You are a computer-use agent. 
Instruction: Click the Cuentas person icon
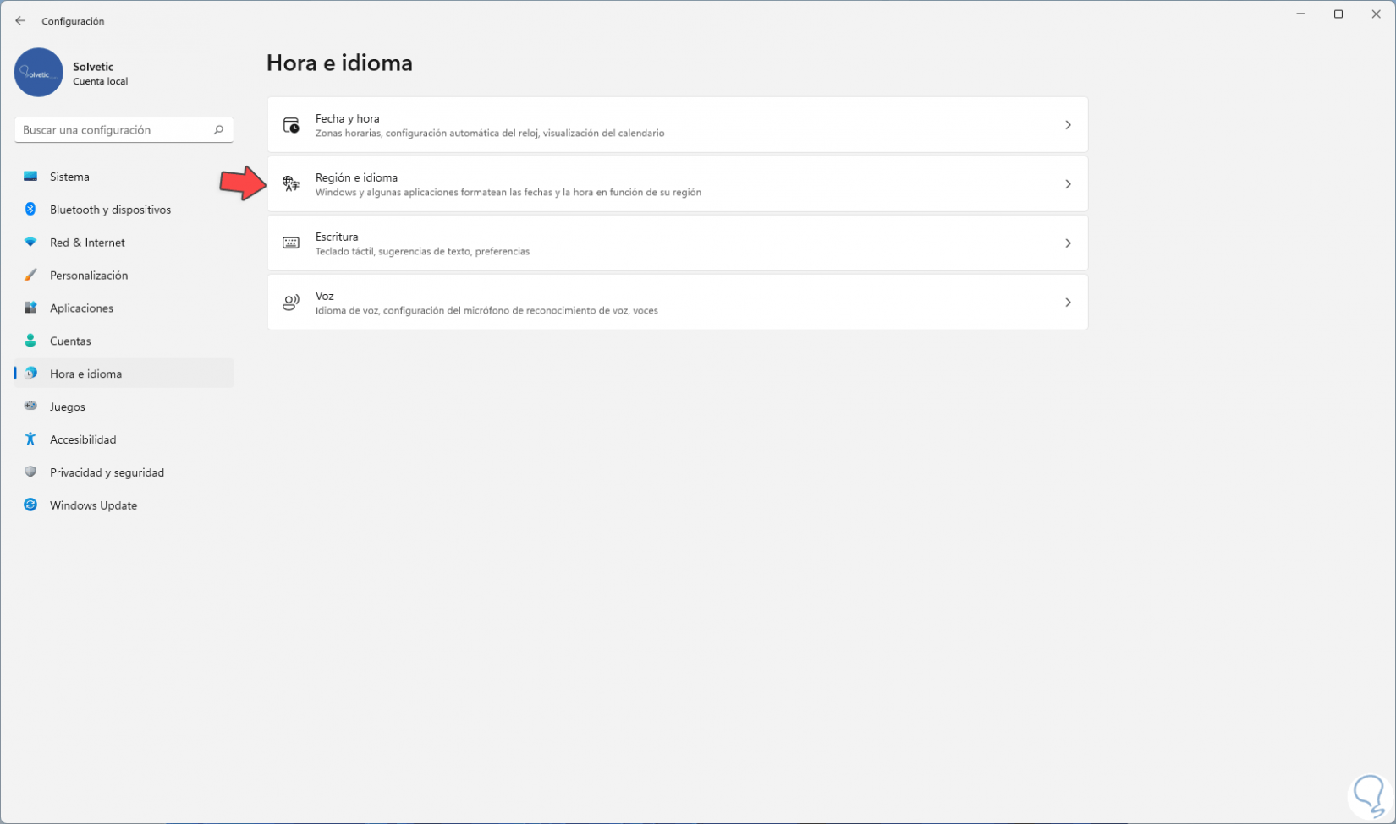point(30,341)
